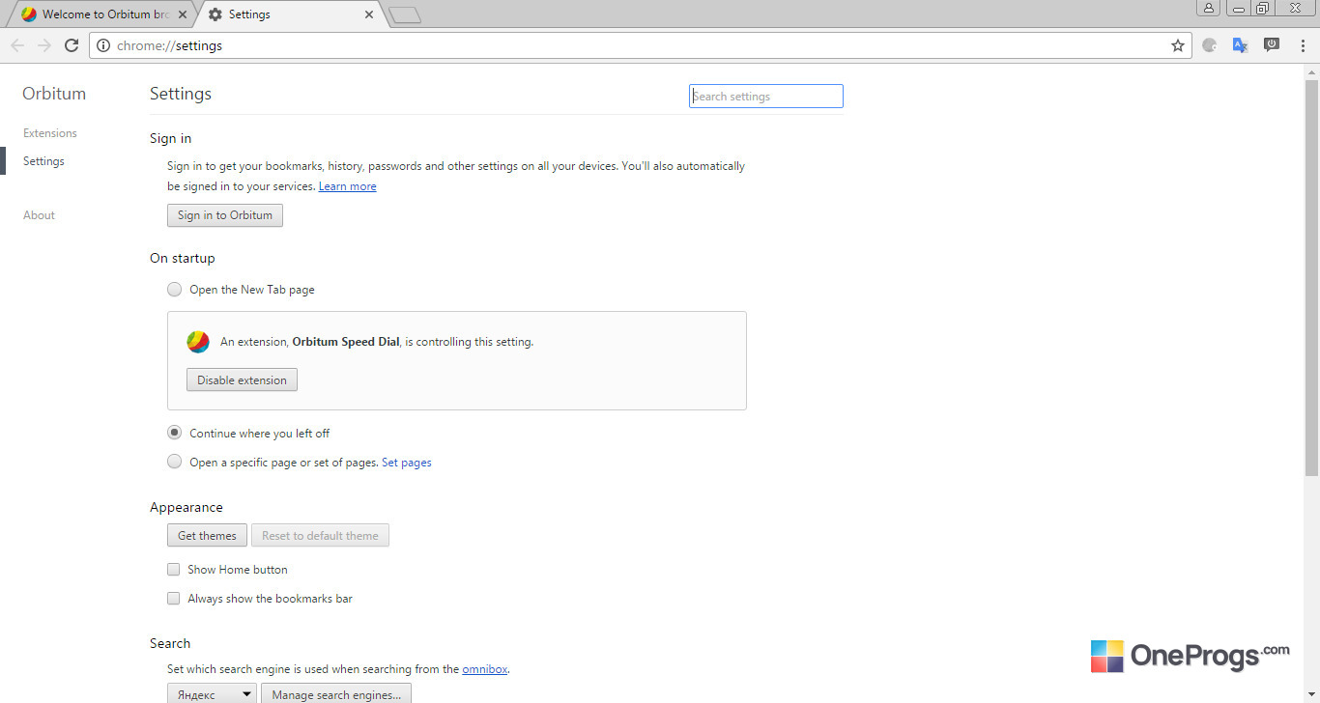Open the three-dot browser menu

[1301, 45]
